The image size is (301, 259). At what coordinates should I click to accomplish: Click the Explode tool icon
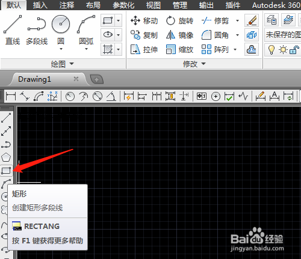coord(252,35)
